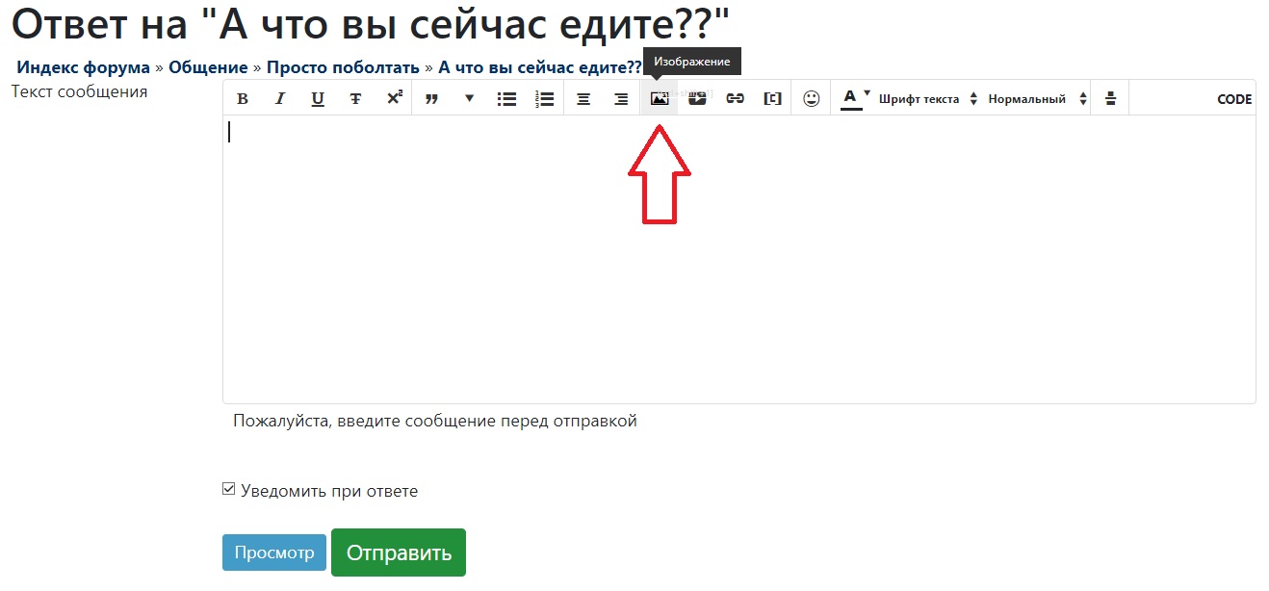Click the Изображение image insert icon
The height and width of the screenshot is (591, 1269).
[x=660, y=99]
